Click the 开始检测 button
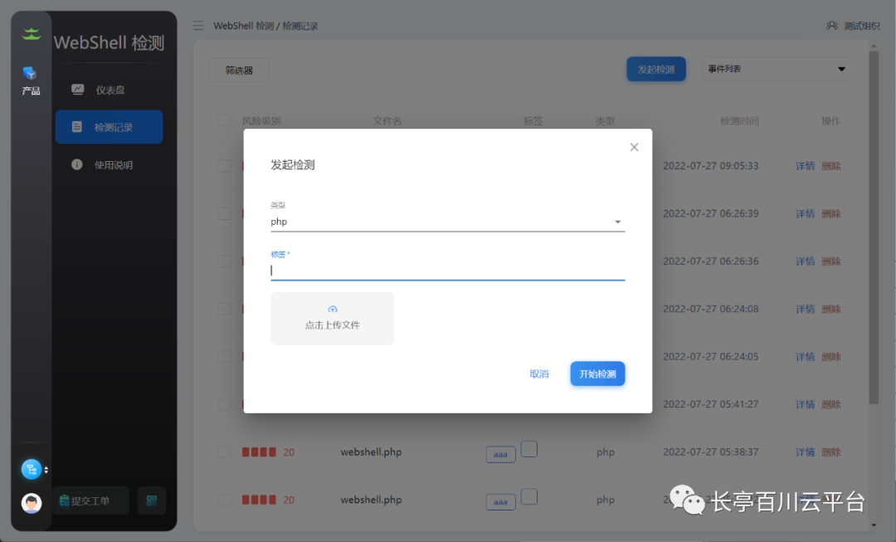 597,374
